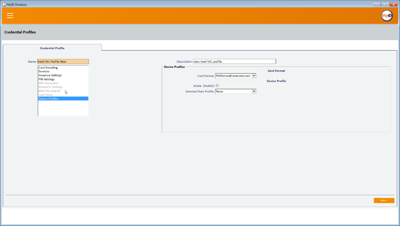
Task: Select Mail Documents in the list
Action: (63, 91)
